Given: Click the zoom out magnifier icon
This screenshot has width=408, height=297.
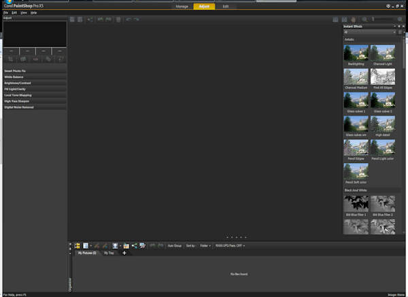Looking at the screenshot, I should tap(364, 20).
